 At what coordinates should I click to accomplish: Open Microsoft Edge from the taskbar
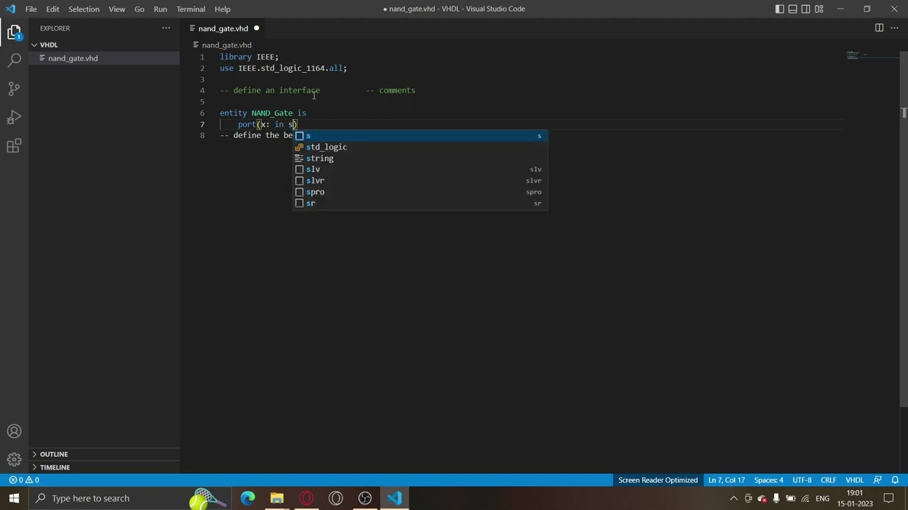click(x=248, y=498)
